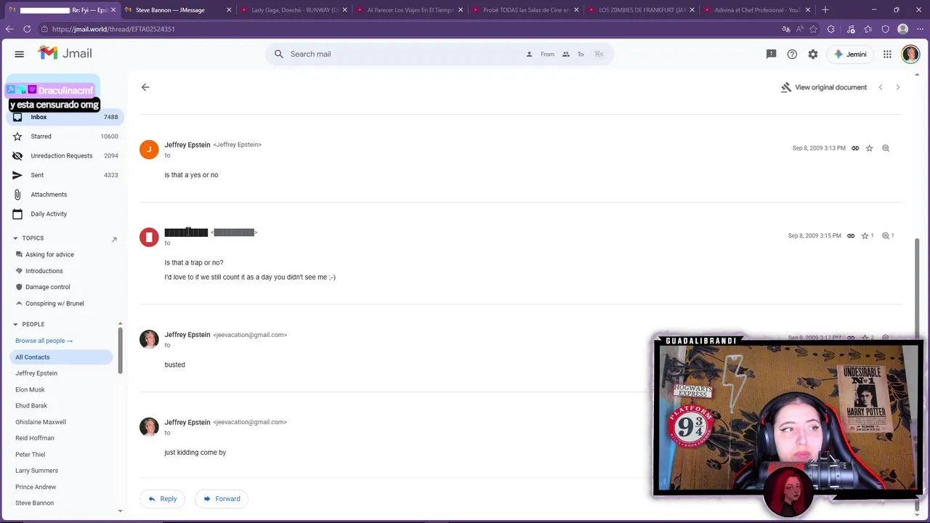The height and width of the screenshot is (523, 930).
Task: Click Reply button
Action: coord(162,499)
